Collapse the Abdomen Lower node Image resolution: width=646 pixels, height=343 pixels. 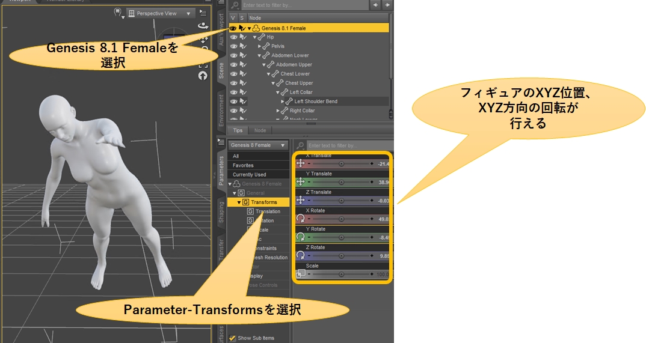point(259,55)
